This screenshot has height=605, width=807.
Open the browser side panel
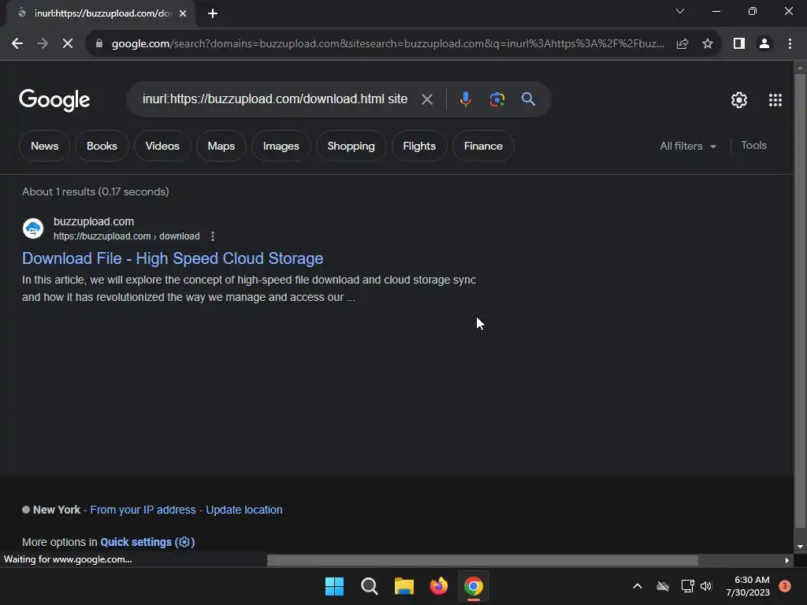tap(739, 44)
